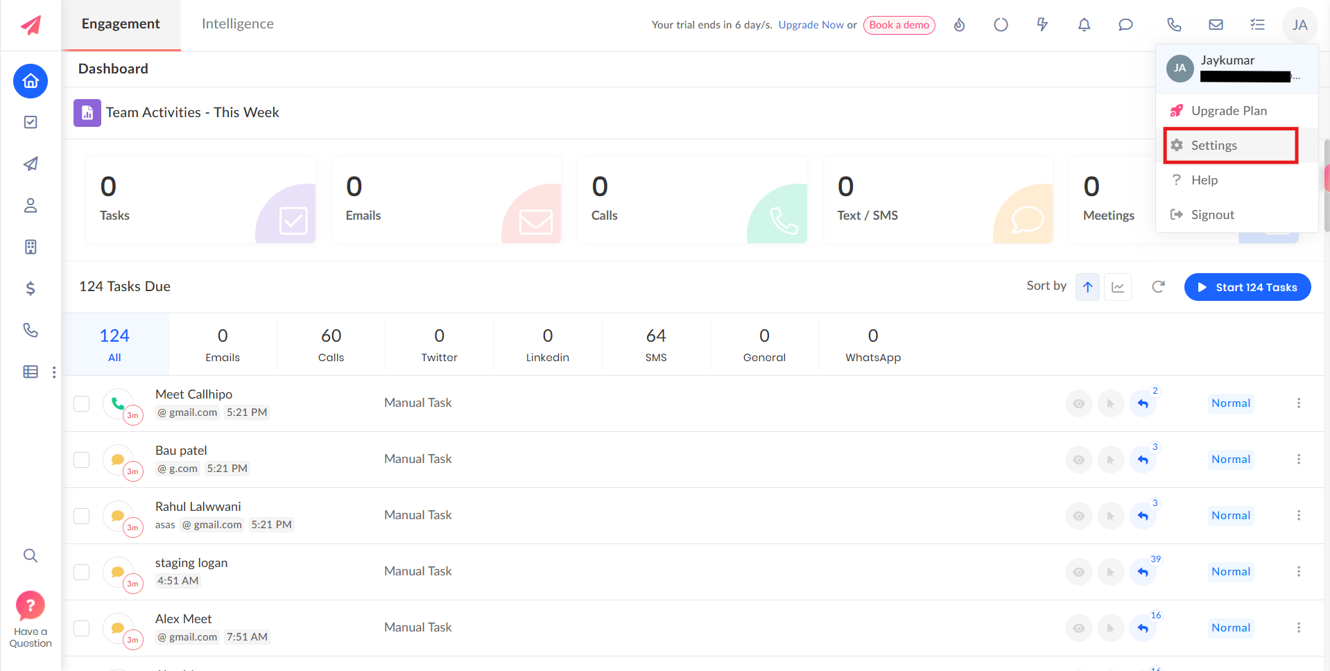Select the SMS 64 filter tab
Screen dimensions: 1330x671
(656, 345)
